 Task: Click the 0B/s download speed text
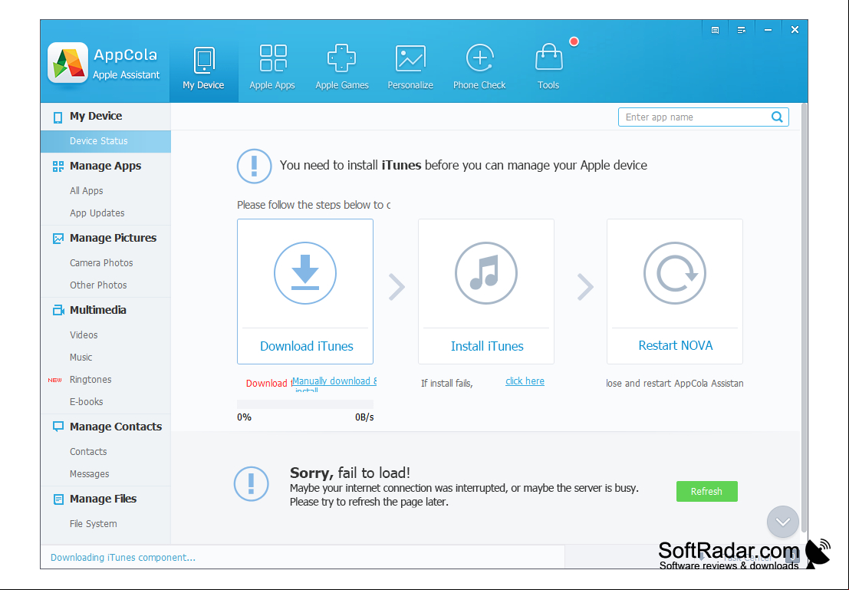point(364,417)
